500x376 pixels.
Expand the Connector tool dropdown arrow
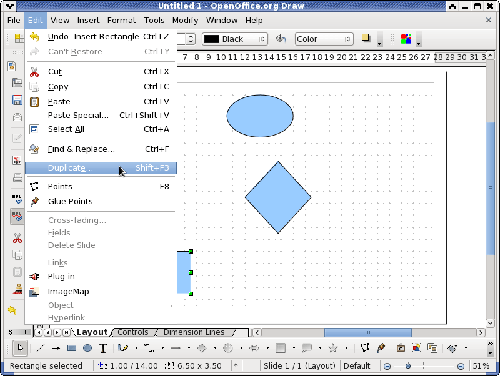pyautogui.click(x=162, y=348)
